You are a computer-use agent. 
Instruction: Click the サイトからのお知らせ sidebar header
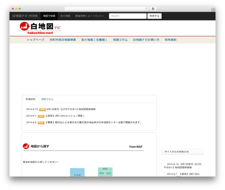[183, 152]
